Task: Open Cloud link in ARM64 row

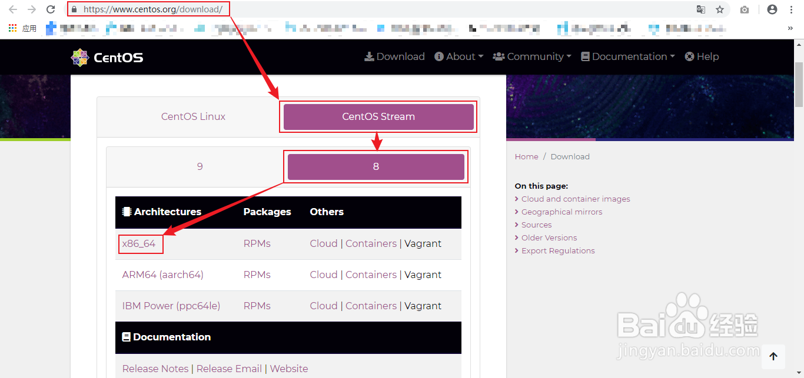Action: click(x=324, y=275)
